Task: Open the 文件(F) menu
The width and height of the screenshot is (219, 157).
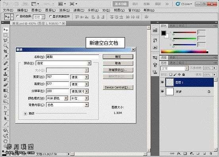Action: [8, 10]
